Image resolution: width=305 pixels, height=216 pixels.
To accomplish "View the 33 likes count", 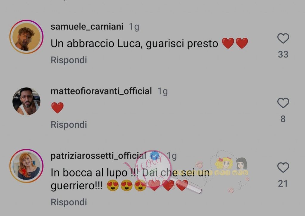I will click(283, 54).
